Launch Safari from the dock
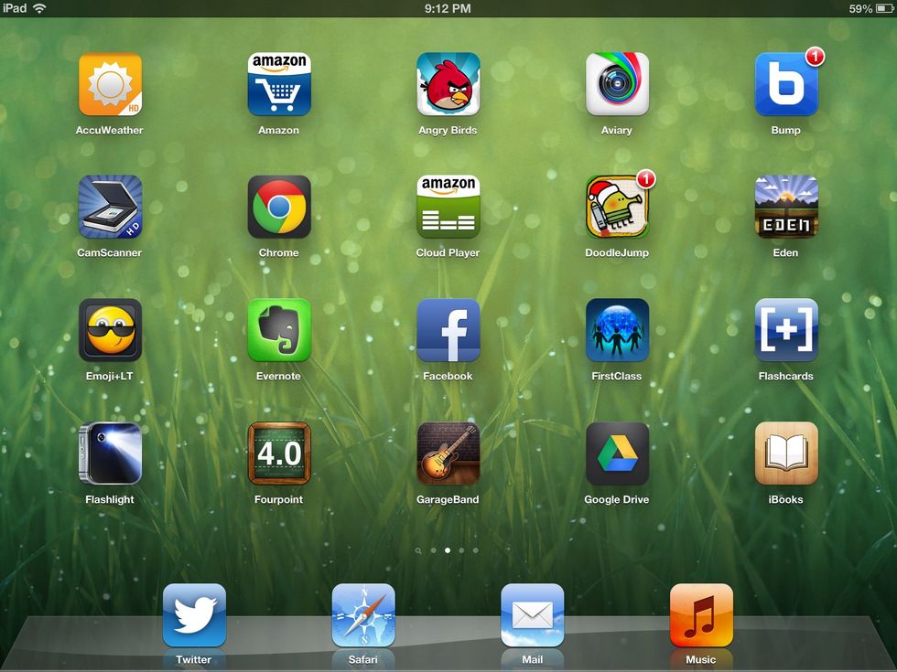This screenshot has width=897, height=672. click(363, 615)
